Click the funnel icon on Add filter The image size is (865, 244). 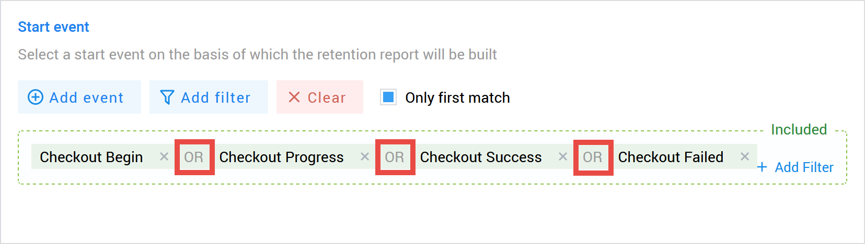(167, 97)
